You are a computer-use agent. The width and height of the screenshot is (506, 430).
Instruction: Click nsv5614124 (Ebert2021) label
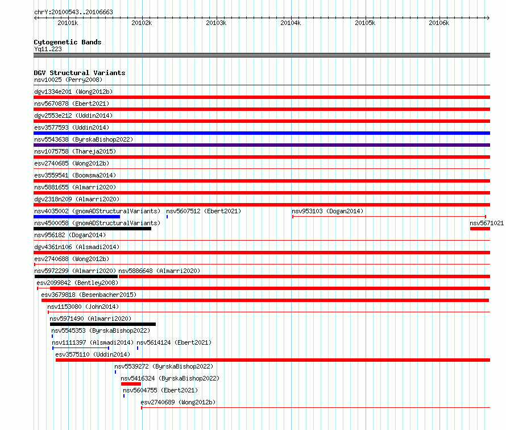click(174, 342)
